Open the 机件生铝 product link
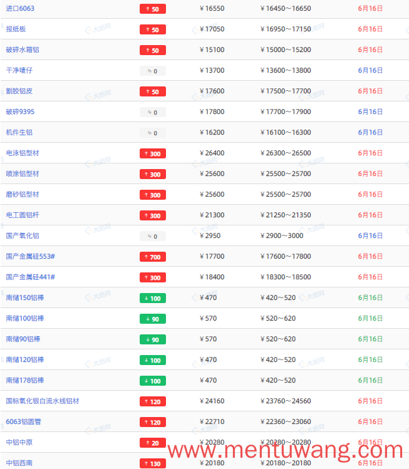The height and width of the screenshot is (469, 409). 19,132
